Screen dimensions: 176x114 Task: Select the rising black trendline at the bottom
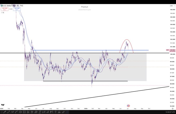(x=97, y=97)
